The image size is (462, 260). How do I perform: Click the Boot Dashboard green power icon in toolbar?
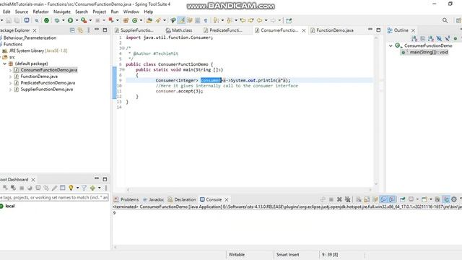(46, 20)
